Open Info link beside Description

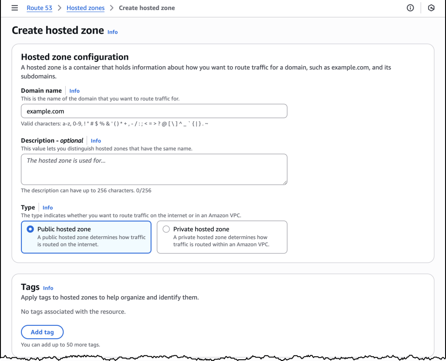(x=96, y=141)
